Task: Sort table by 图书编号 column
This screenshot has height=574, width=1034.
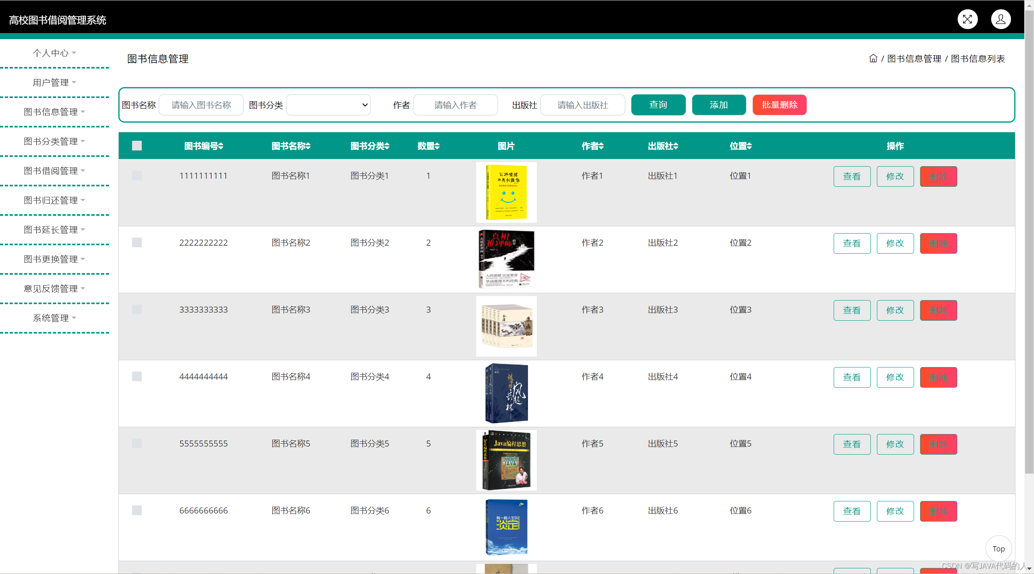Action: [204, 146]
